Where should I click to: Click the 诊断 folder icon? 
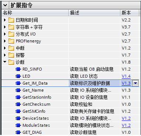(11, 62)
